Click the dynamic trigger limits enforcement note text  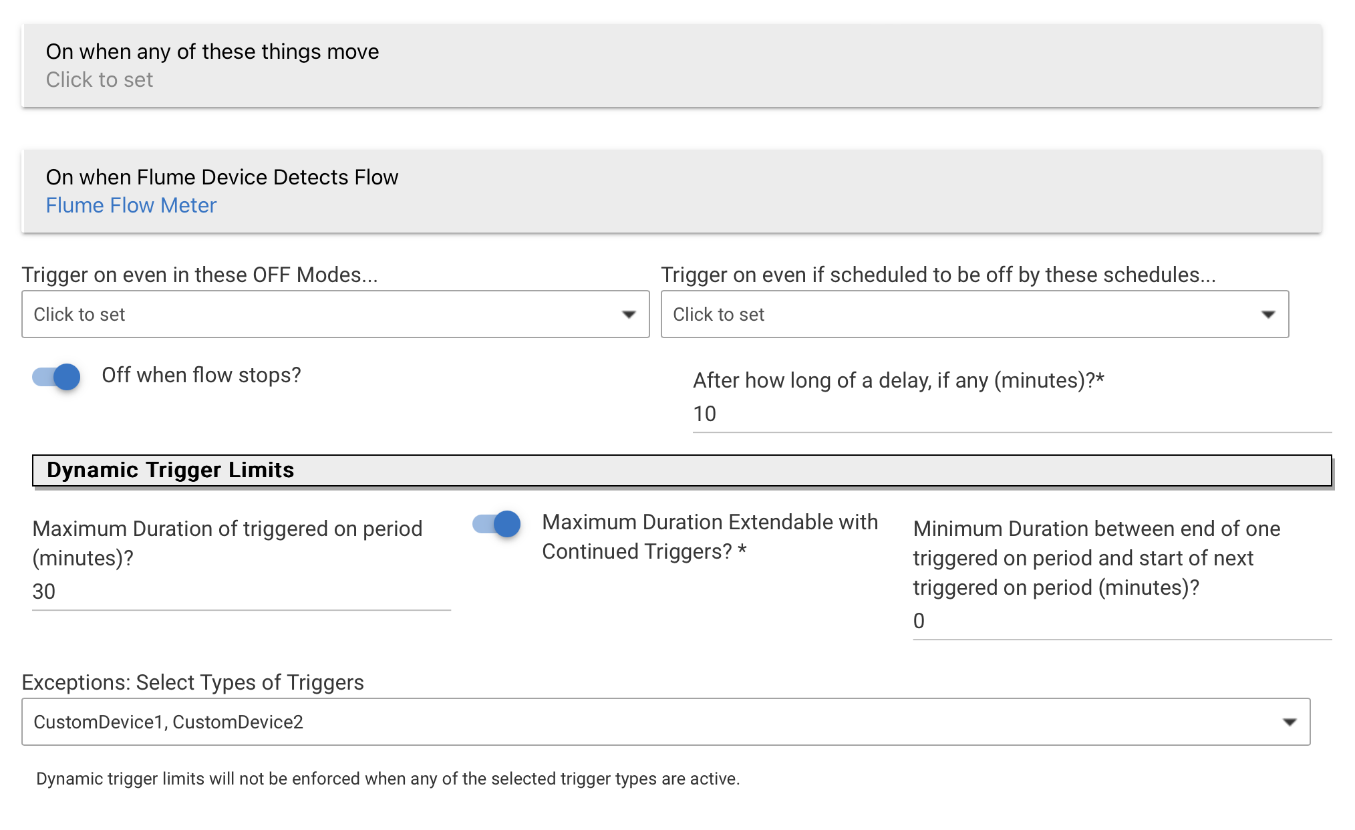[x=388, y=779]
